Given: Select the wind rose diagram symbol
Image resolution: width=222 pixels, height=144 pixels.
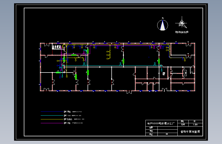Looking at the screenshot, I should pyautogui.click(x=182, y=23).
